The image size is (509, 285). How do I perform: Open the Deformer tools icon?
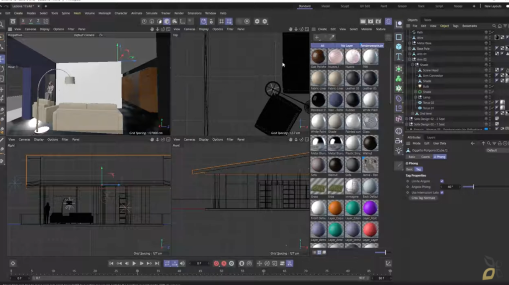coord(399,99)
